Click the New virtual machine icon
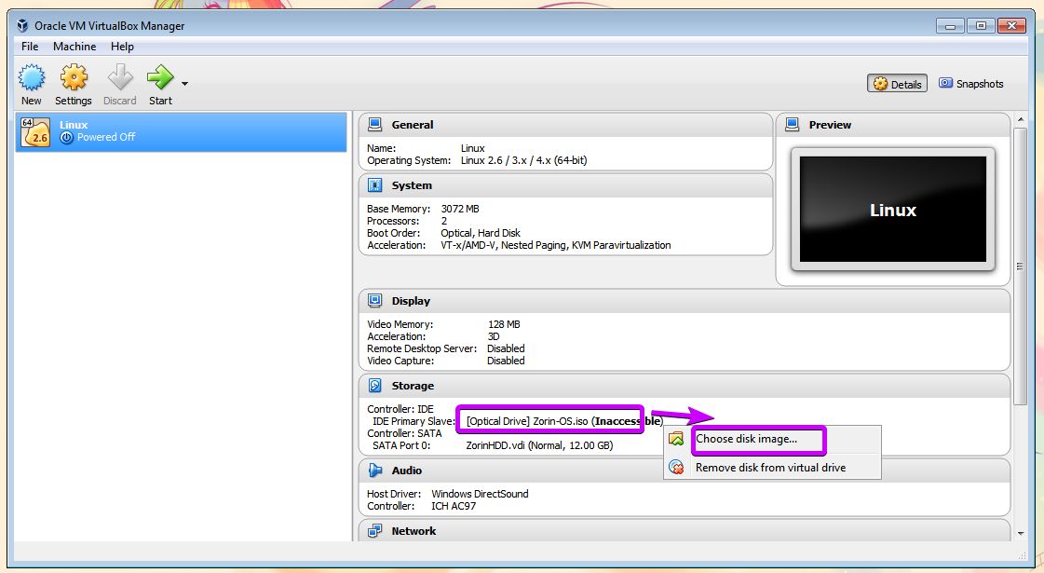The height and width of the screenshot is (573, 1044). (32, 78)
